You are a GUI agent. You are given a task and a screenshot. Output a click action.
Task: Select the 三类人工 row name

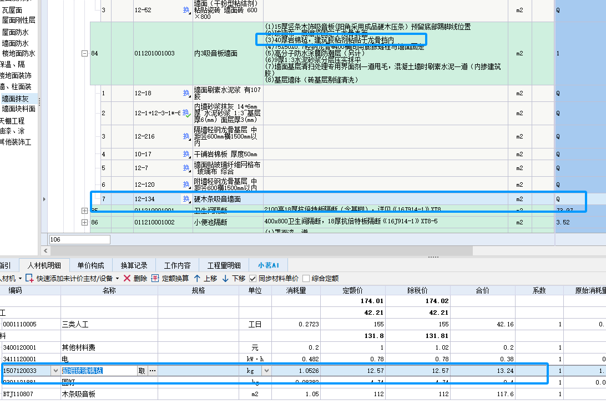(x=75, y=324)
